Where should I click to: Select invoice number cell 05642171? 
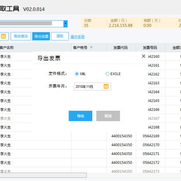pyautogui.click(x=151, y=154)
